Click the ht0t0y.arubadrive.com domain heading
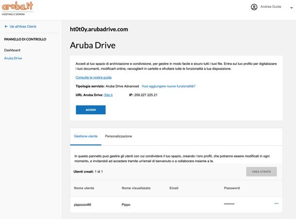 99,29
